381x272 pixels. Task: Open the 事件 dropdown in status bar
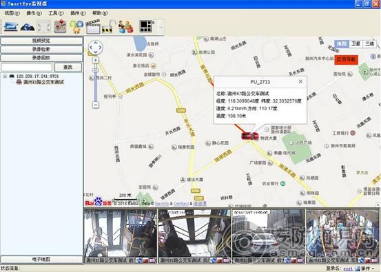pyautogui.click(x=365, y=269)
